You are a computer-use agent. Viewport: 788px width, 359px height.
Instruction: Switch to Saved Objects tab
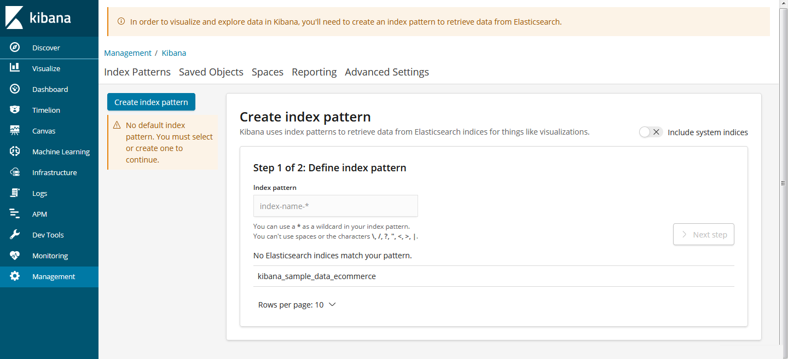tap(211, 72)
